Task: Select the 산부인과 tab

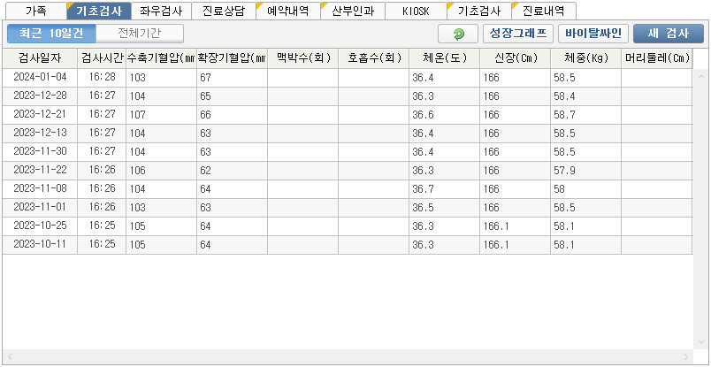Action: [x=352, y=11]
